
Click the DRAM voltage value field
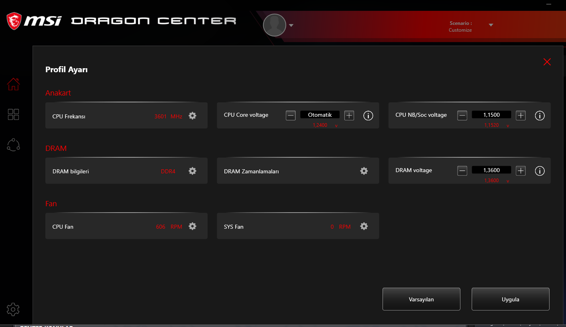tap(491, 170)
